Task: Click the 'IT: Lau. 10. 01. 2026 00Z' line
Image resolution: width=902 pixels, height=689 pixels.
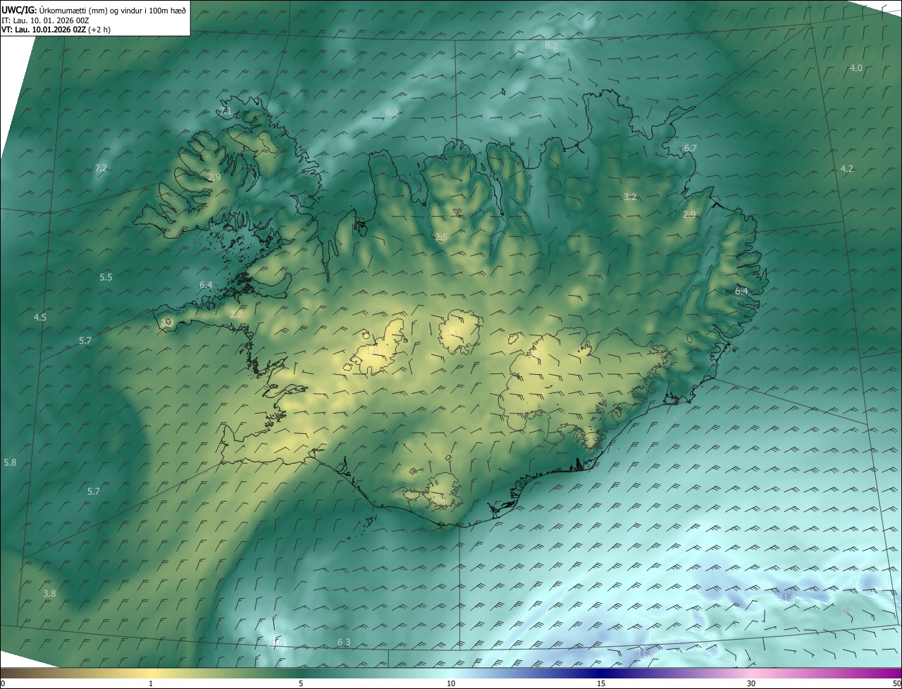Action: [x=47, y=20]
